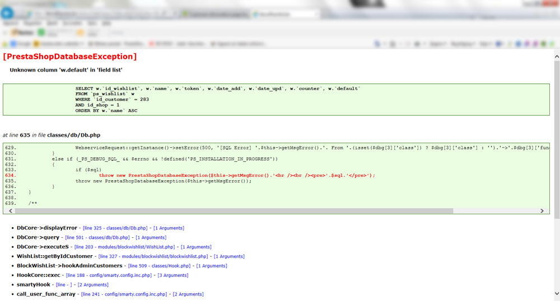Show 1 Arguments for DbCore->query
This screenshot has width=560, height=301.
pyautogui.click(x=151, y=238)
